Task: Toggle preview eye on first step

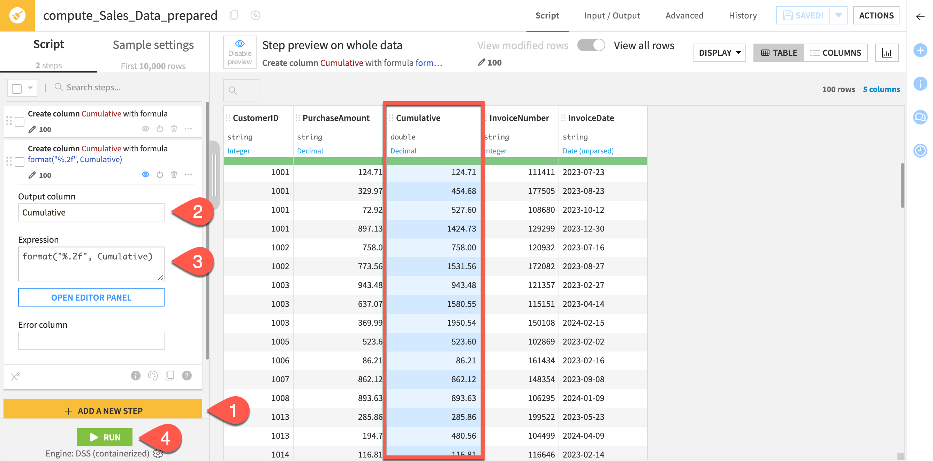Action: click(x=146, y=129)
